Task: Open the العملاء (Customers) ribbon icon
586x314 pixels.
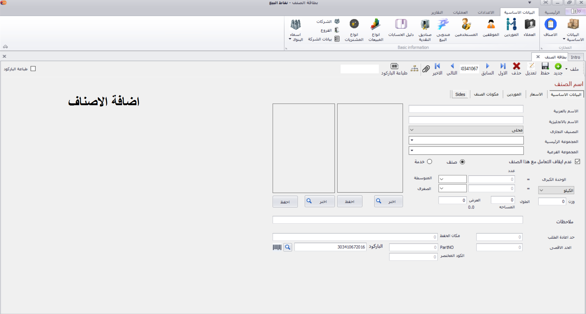Action: [x=529, y=25]
